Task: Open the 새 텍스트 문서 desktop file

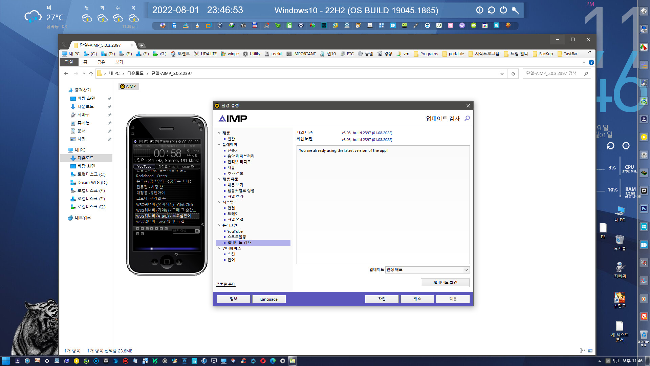Action: coord(620,331)
